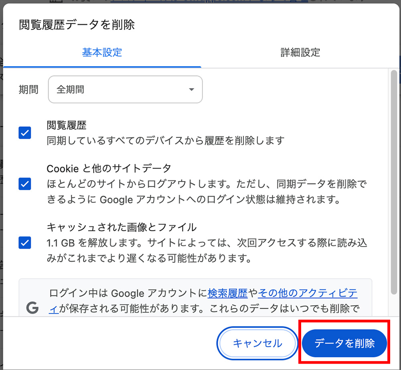Open the 全期間 time range dropdown
Image resolution: width=401 pixels, height=370 pixels.
pyautogui.click(x=125, y=89)
